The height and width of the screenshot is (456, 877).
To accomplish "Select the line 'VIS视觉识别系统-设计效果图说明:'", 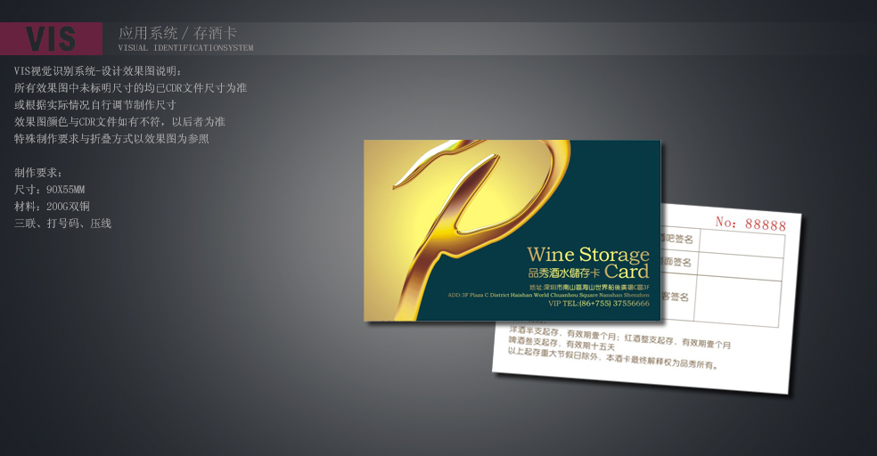I will pos(98,71).
